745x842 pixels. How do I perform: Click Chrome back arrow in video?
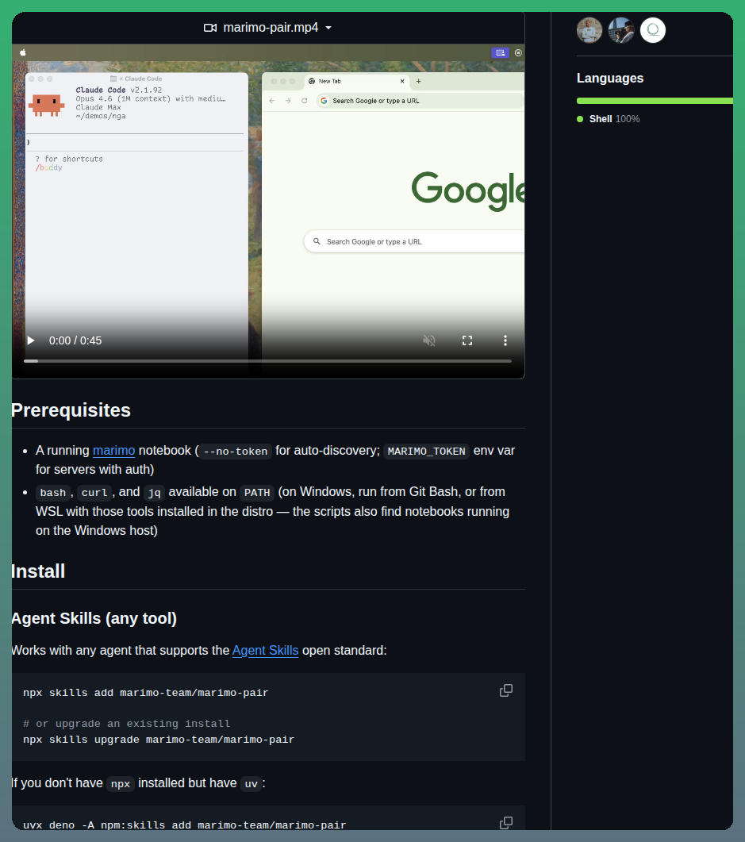point(272,101)
